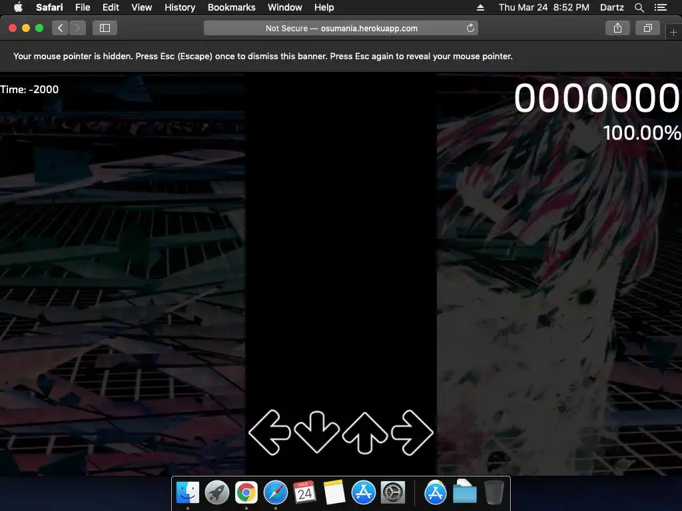Go back with Safari's back button
Screen dimensions: 682x511
(x=61, y=28)
